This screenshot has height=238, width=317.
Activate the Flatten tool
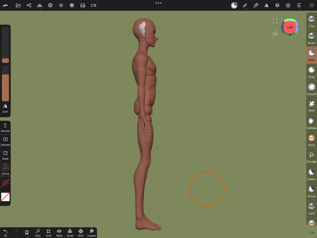click(311, 174)
